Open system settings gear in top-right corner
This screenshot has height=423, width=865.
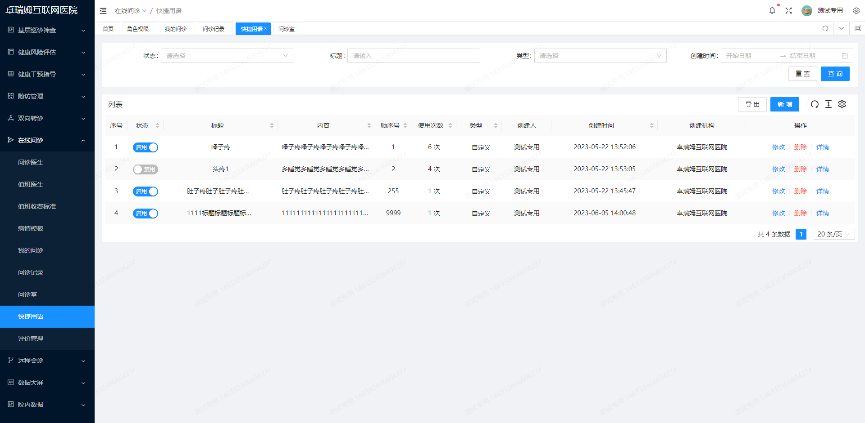pos(856,10)
